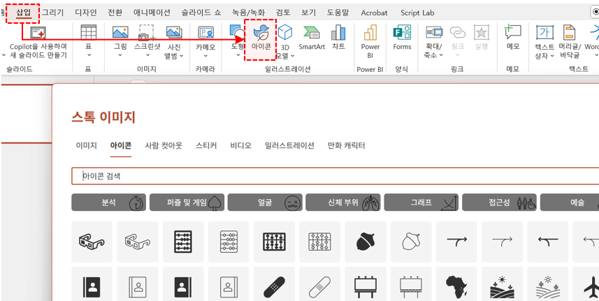Switch to the 전환 ribbon tab

pyautogui.click(x=115, y=13)
